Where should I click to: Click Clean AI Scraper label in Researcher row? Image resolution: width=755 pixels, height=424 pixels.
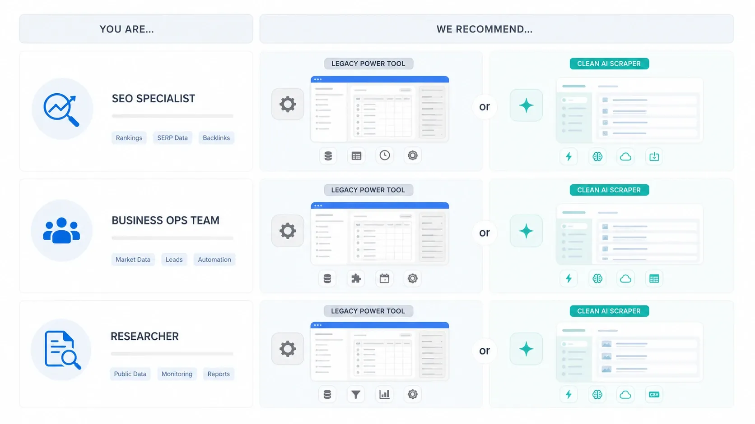coord(609,311)
